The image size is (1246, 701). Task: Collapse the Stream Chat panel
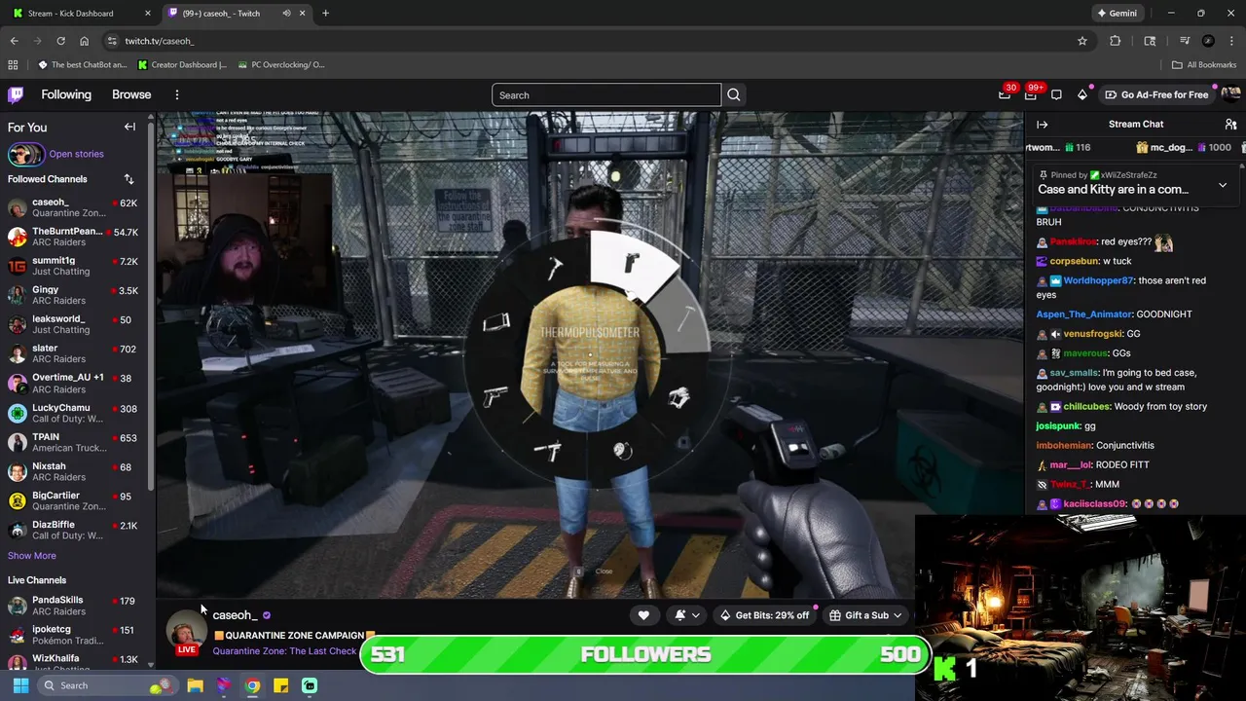1042,125
